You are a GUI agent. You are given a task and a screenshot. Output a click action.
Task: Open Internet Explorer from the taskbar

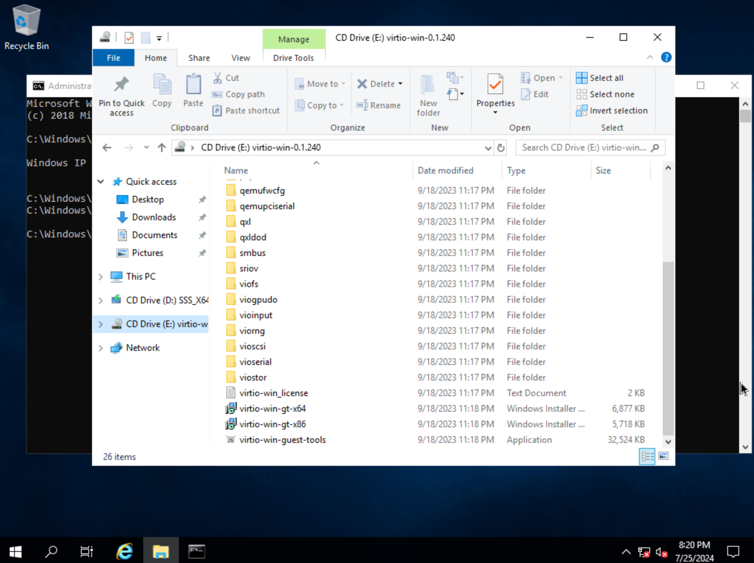[x=124, y=551]
